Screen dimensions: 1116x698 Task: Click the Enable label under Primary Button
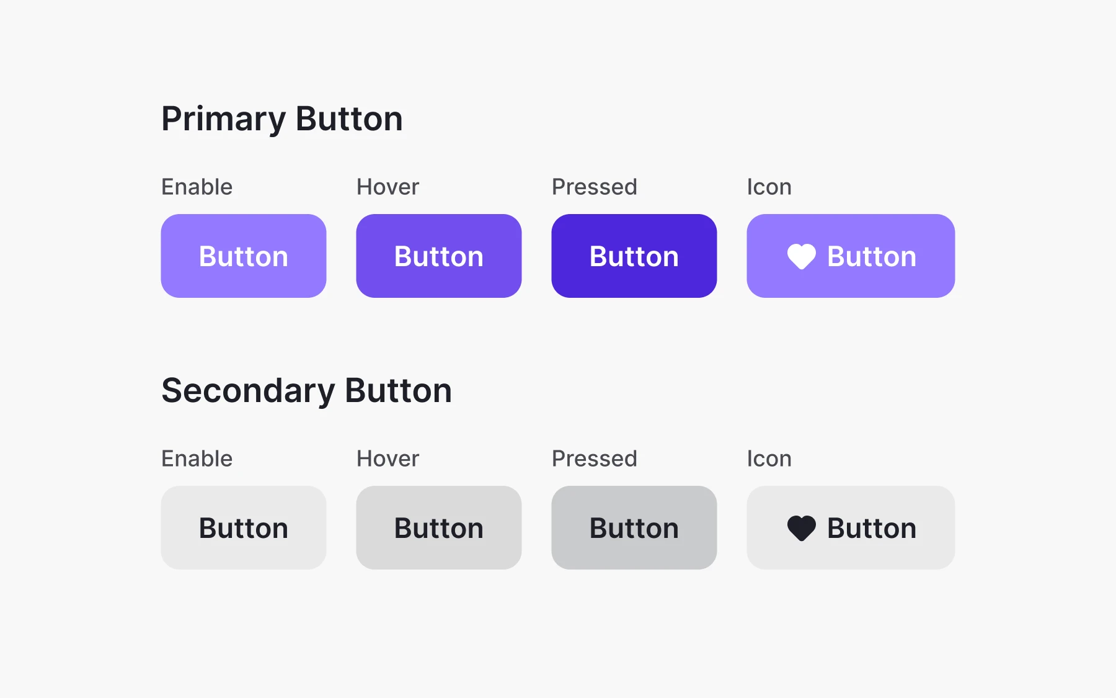pyautogui.click(x=197, y=187)
